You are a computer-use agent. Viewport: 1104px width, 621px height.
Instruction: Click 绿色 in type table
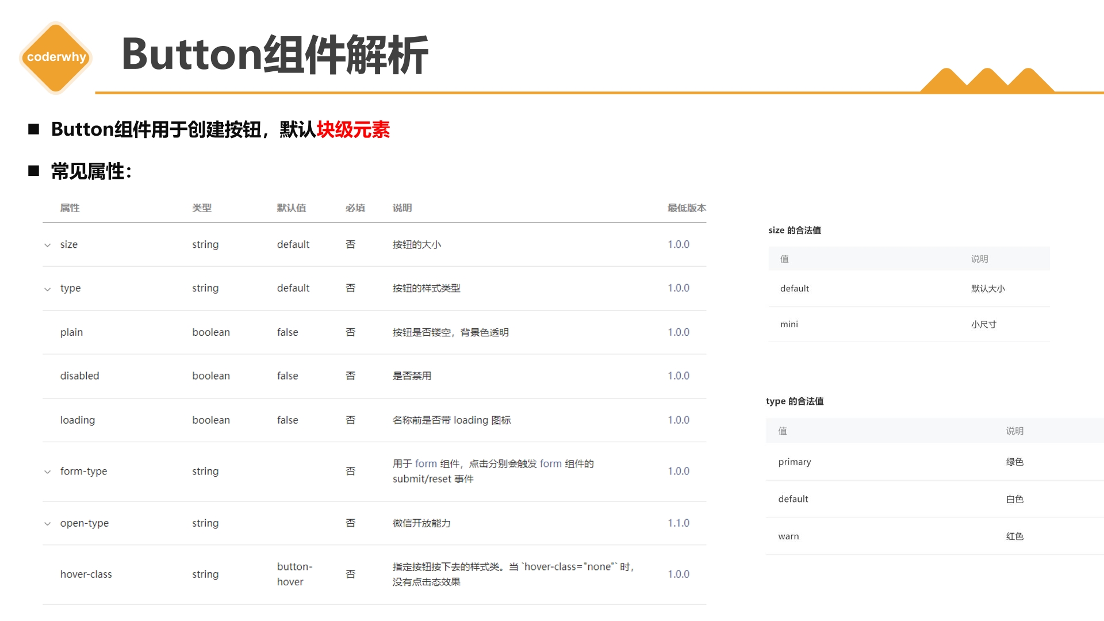tap(1015, 462)
